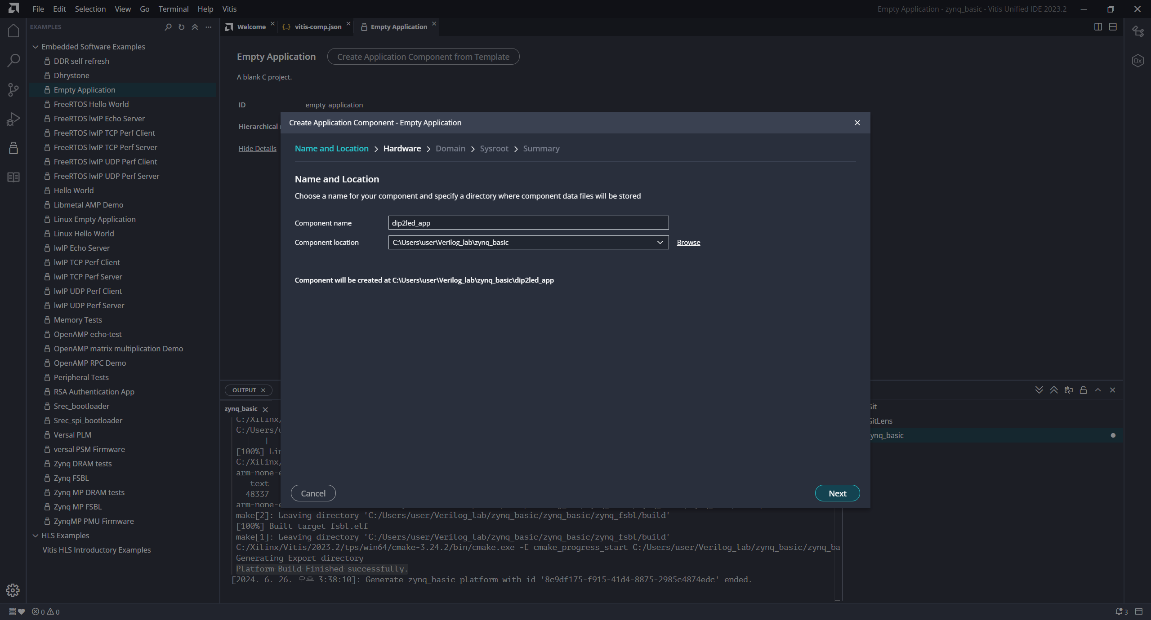Image resolution: width=1151 pixels, height=620 pixels.
Task: Click the Component name input field
Action: tap(528, 223)
